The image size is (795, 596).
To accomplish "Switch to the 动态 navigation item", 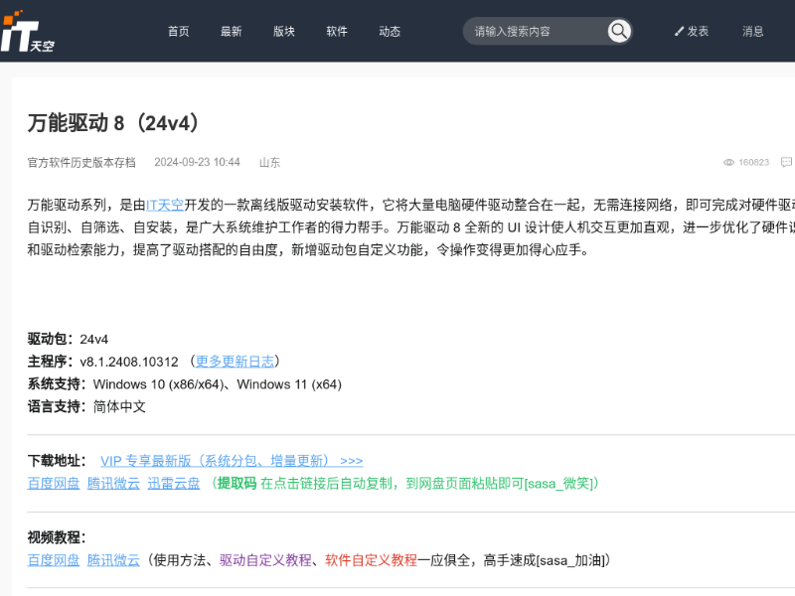I will click(x=390, y=31).
